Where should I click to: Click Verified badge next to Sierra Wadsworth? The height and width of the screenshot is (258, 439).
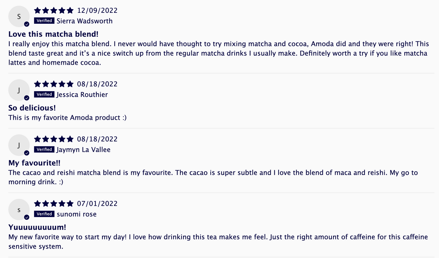tap(44, 21)
